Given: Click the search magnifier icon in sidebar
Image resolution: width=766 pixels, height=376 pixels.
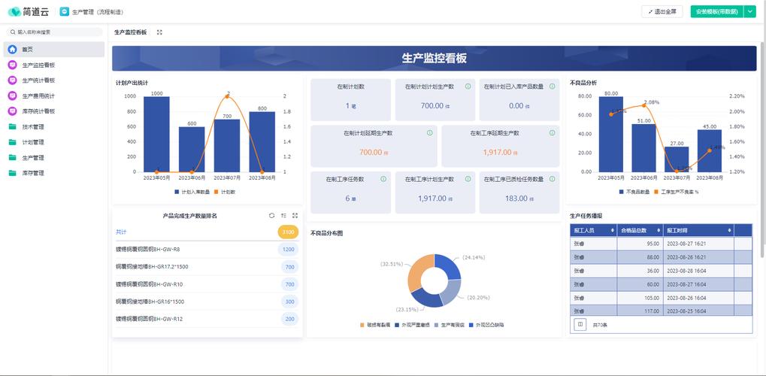Looking at the screenshot, I should pyautogui.click(x=14, y=32).
